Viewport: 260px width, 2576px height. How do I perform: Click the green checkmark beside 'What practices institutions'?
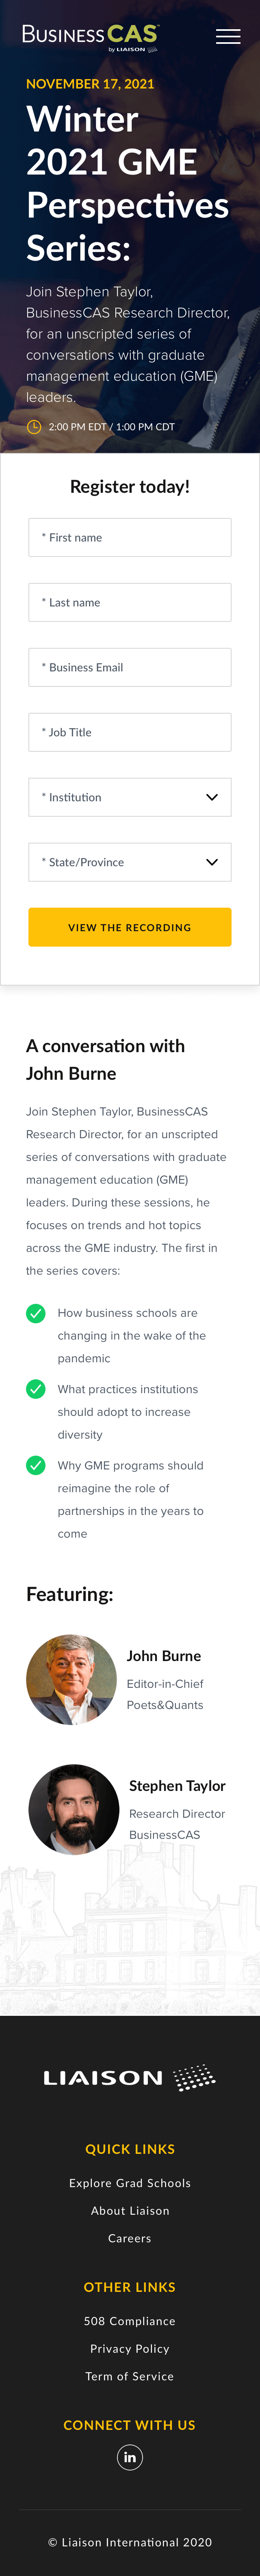36,1389
